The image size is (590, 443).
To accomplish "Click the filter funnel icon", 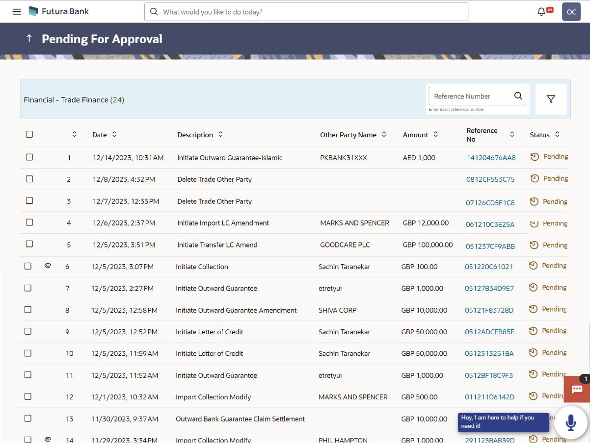I will click(551, 99).
